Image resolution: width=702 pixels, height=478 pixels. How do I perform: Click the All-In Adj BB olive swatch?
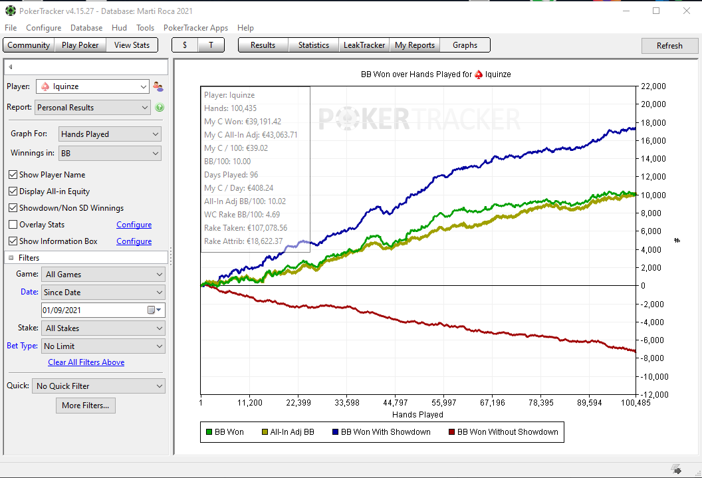pos(265,432)
